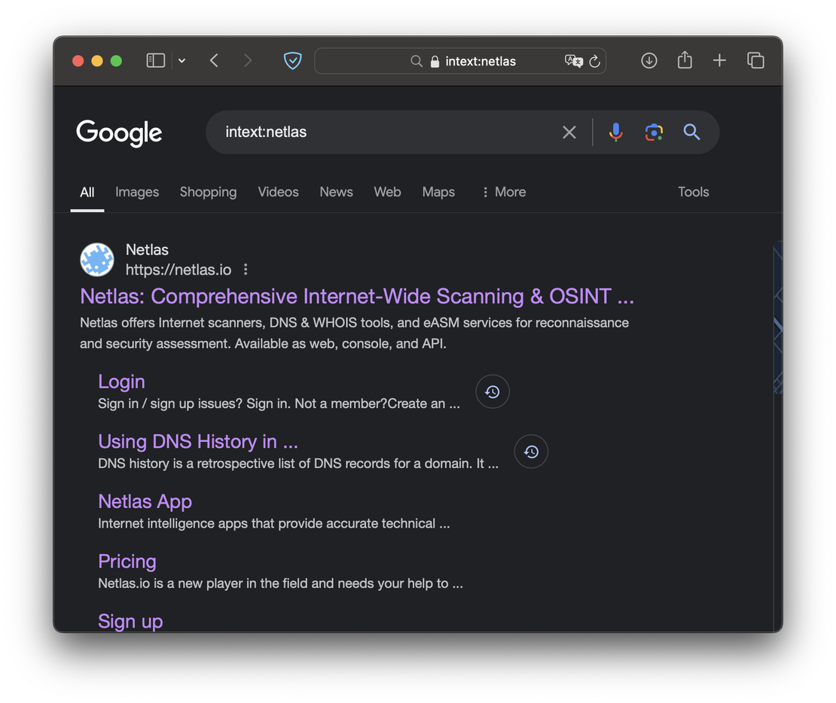Viewport: 836px width, 703px height.
Task: Expand the More search categories menu
Action: (x=503, y=192)
